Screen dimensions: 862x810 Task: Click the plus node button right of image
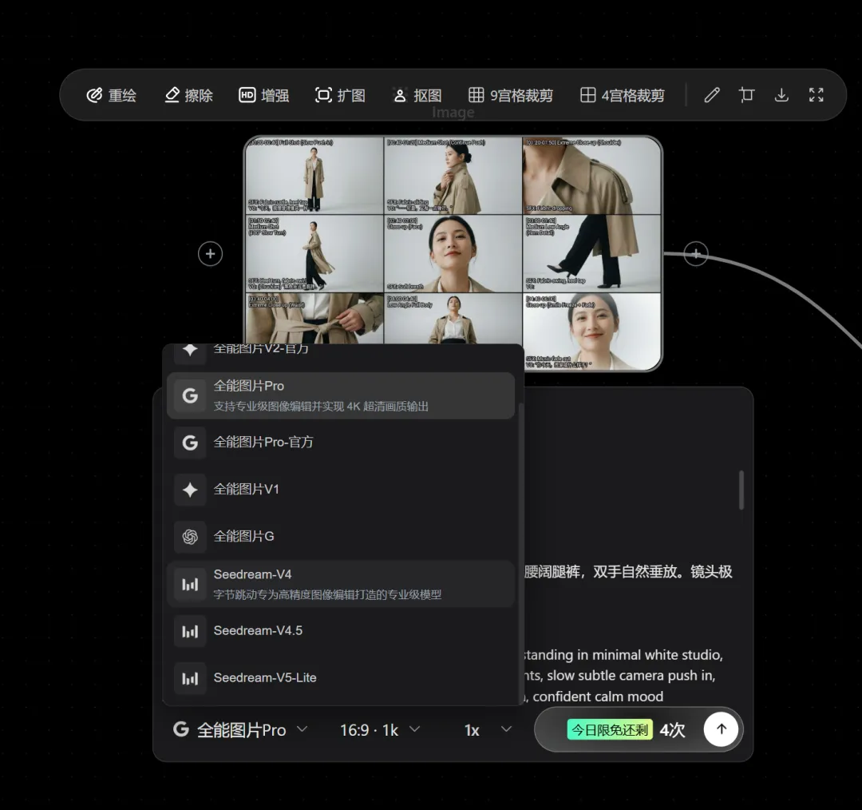[696, 254]
